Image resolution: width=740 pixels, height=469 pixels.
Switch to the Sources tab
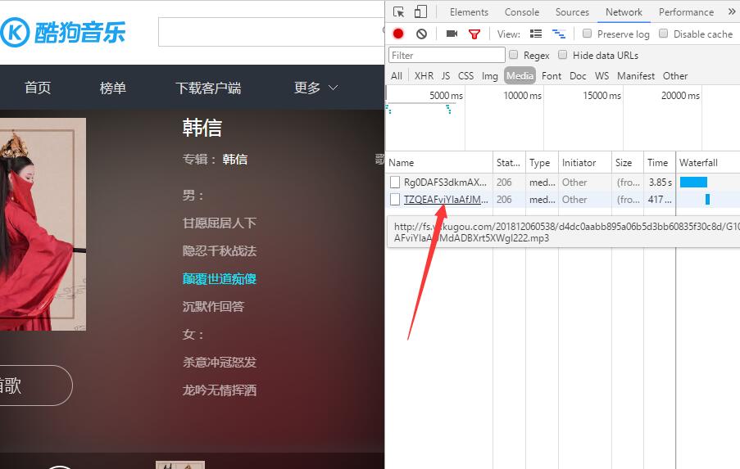coord(572,12)
